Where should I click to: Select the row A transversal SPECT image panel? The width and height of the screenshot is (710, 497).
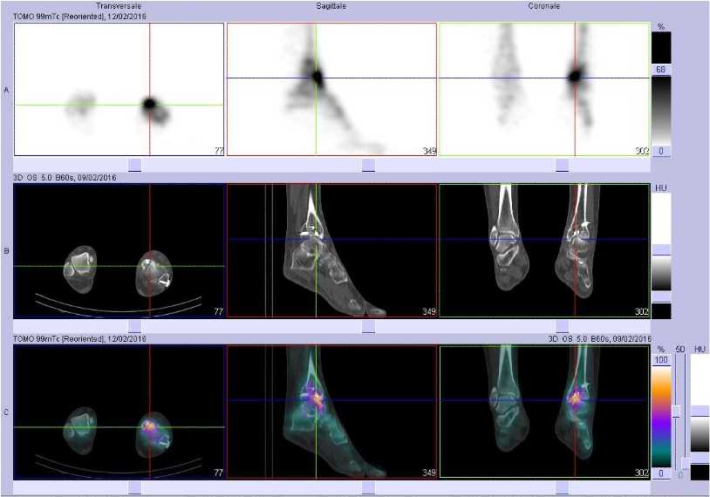119,90
